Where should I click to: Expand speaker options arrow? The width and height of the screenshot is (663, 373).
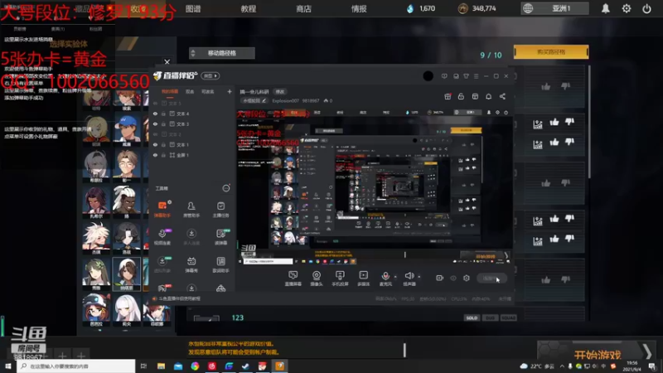[x=419, y=277]
